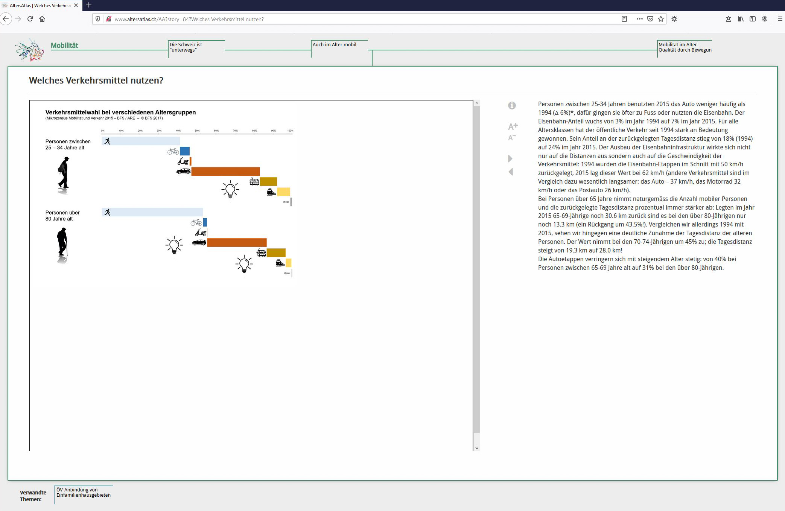785x511 pixels.
Task: Click the lightbulb left of the over-80 car bar
Action: click(x=174, y=245)
